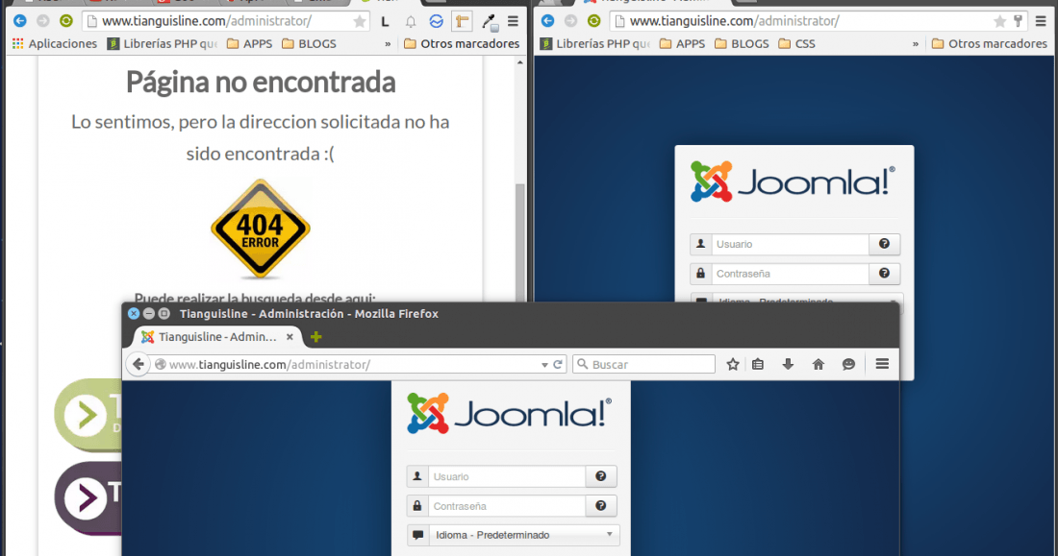Screen dimensions: 1058x556
Task: Open a new Firefox tab with plus
Action: tap(315, 336)
